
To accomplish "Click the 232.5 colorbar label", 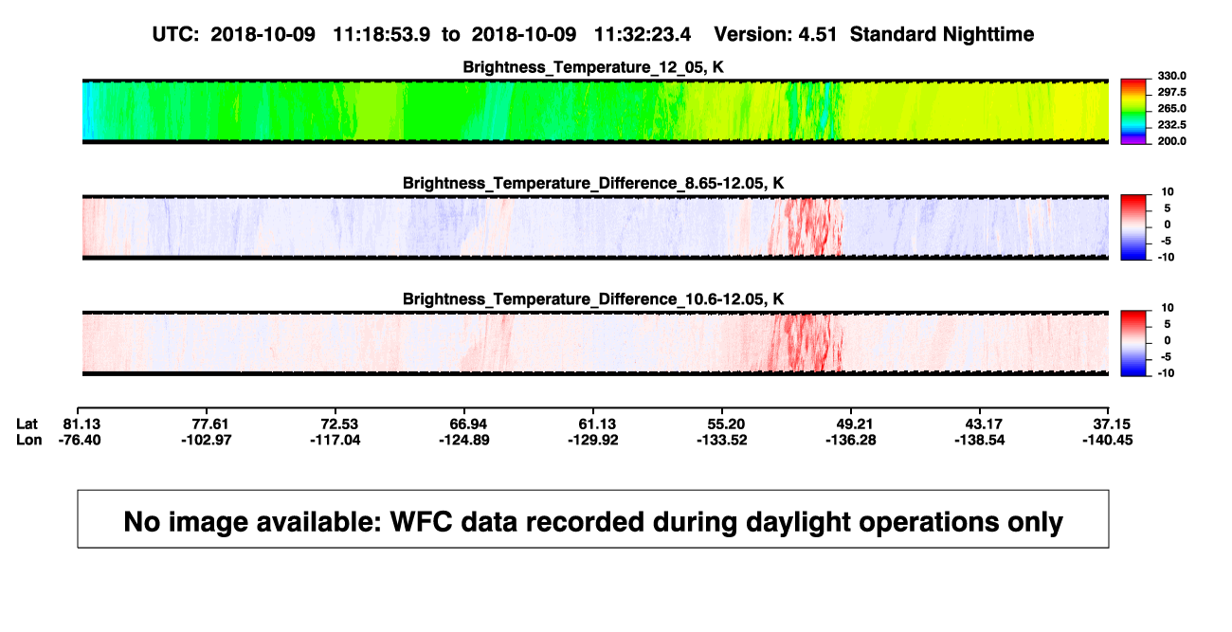I will [x=1171, y=124].
